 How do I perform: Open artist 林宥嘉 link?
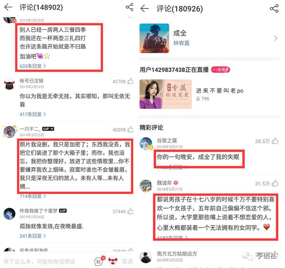pyautogui.click(x=181, y=43)
